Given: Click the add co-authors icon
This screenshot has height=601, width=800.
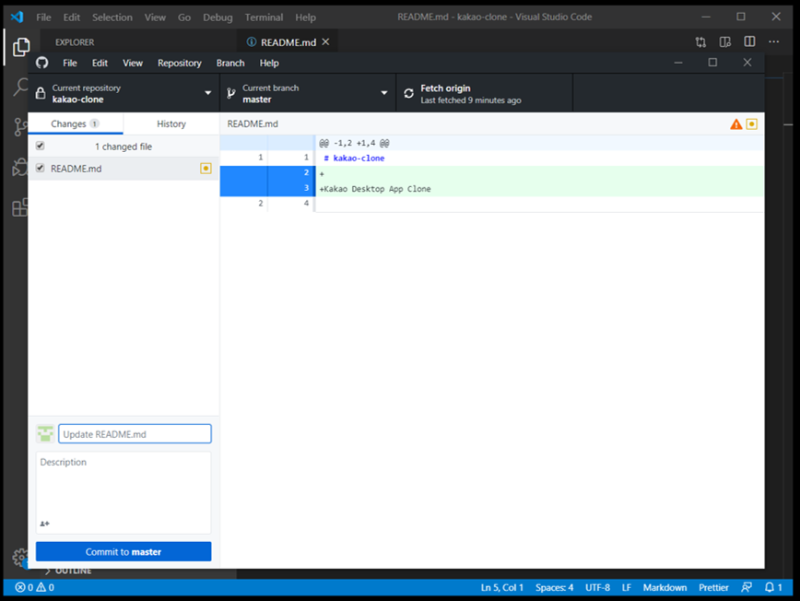Looking at the screenshot, I should [45, 524].
